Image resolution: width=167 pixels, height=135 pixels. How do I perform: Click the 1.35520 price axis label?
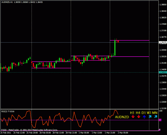click(x=163, y=57)
